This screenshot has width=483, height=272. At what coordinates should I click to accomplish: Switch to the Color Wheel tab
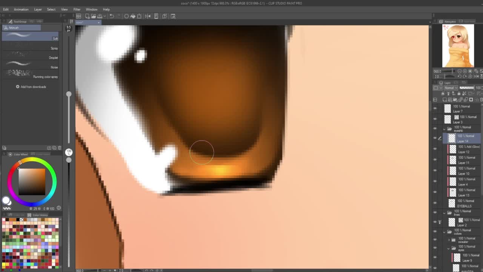click(18, 154)
